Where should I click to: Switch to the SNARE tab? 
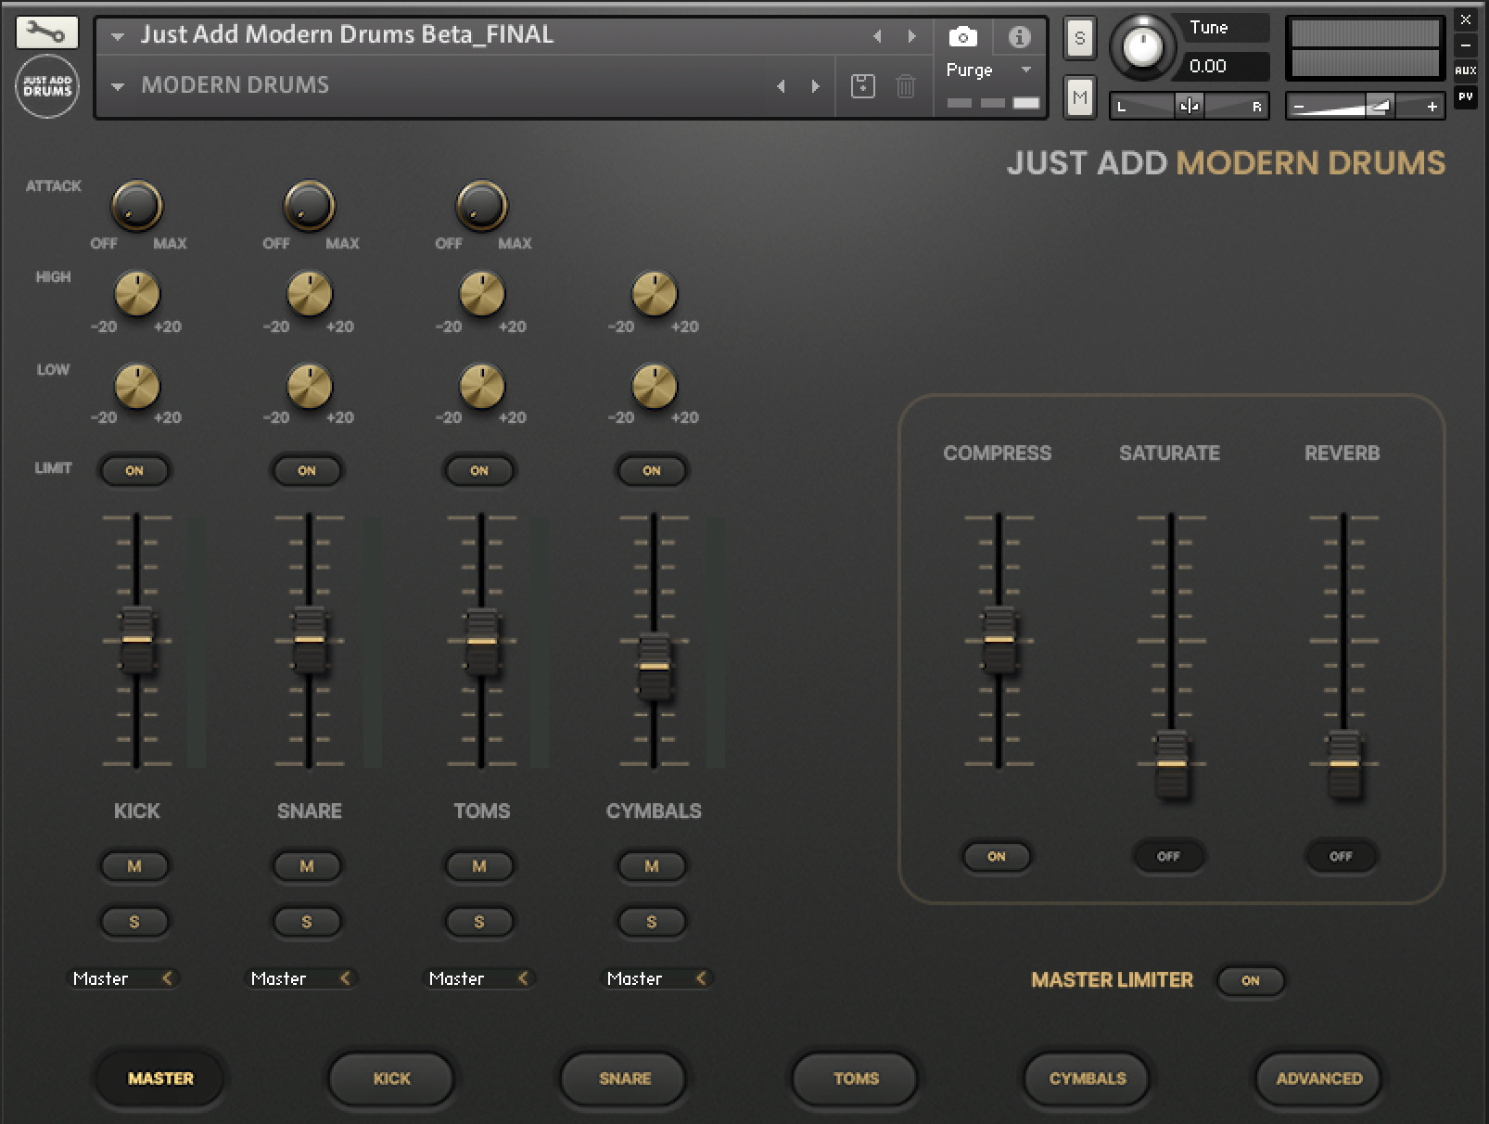point(624,1079)
